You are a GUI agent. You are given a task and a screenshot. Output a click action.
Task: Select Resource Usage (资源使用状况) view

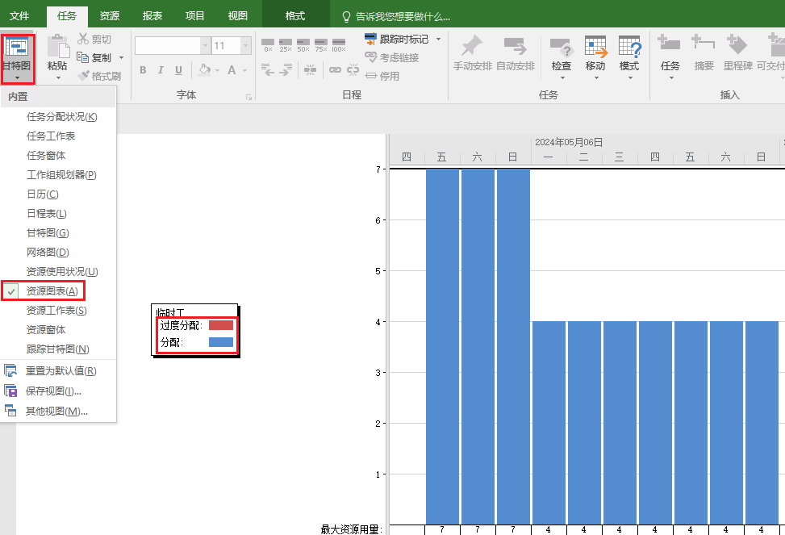tap(59, 271)
